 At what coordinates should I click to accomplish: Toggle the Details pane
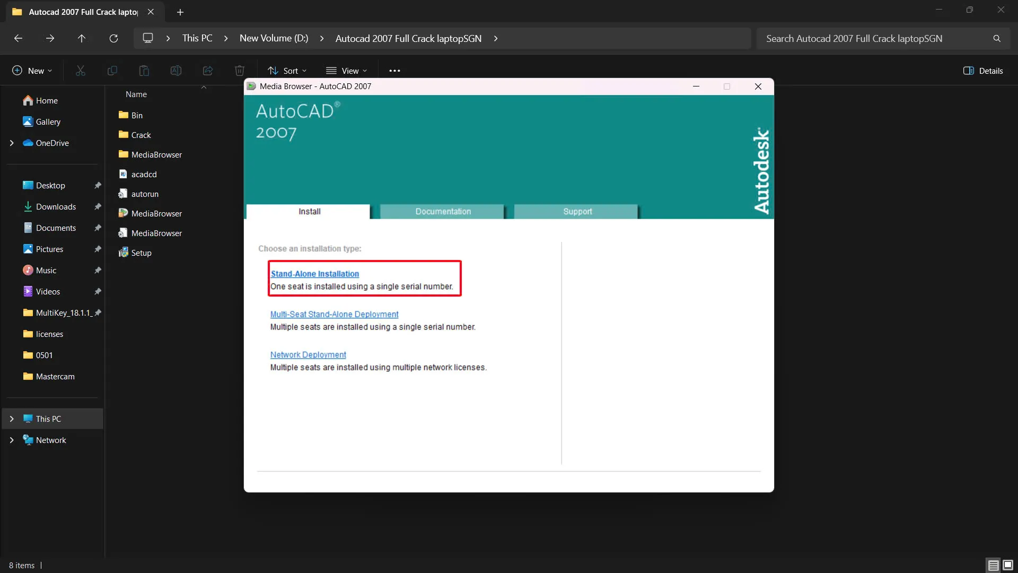tap(983, 70)
